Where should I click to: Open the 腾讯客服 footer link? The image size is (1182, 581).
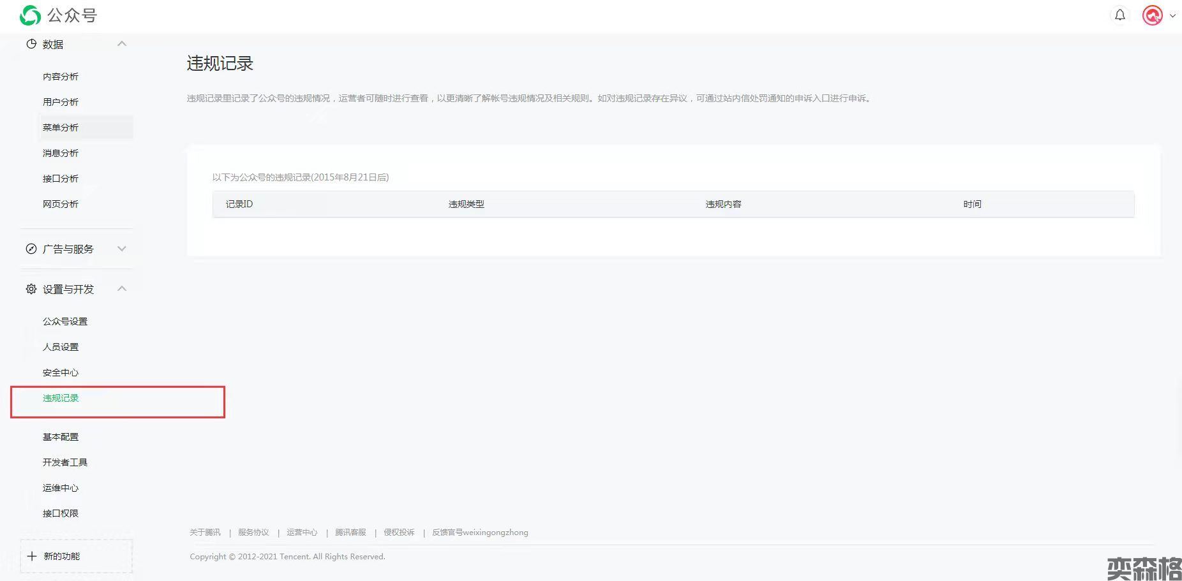[x=350, y=533]
